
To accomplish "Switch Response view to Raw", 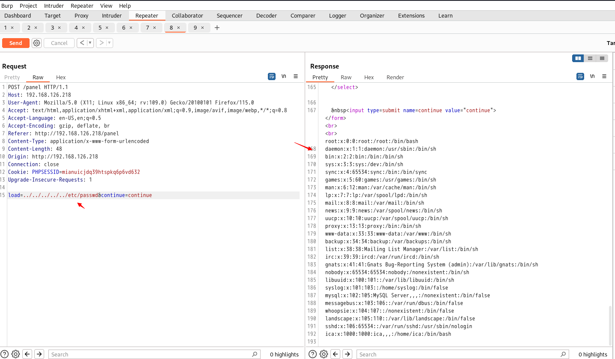I will [x=346, y=77].
